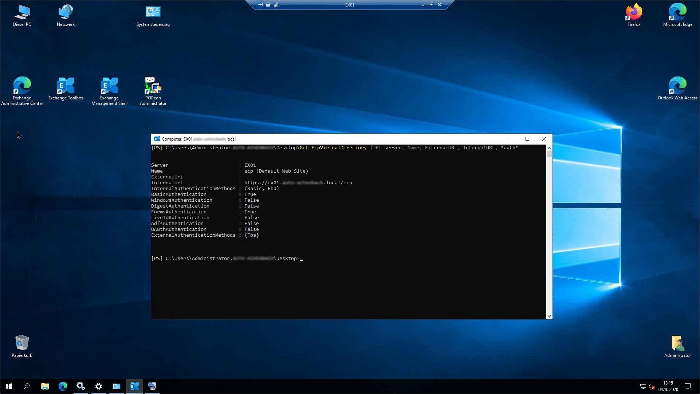Open Papierkorb recycle bin

coord(22,346)
